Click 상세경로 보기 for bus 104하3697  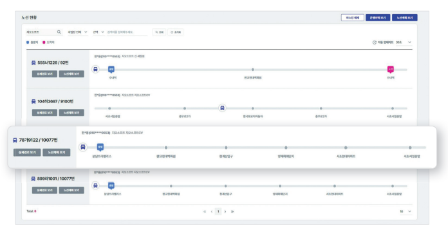point(44,113)
